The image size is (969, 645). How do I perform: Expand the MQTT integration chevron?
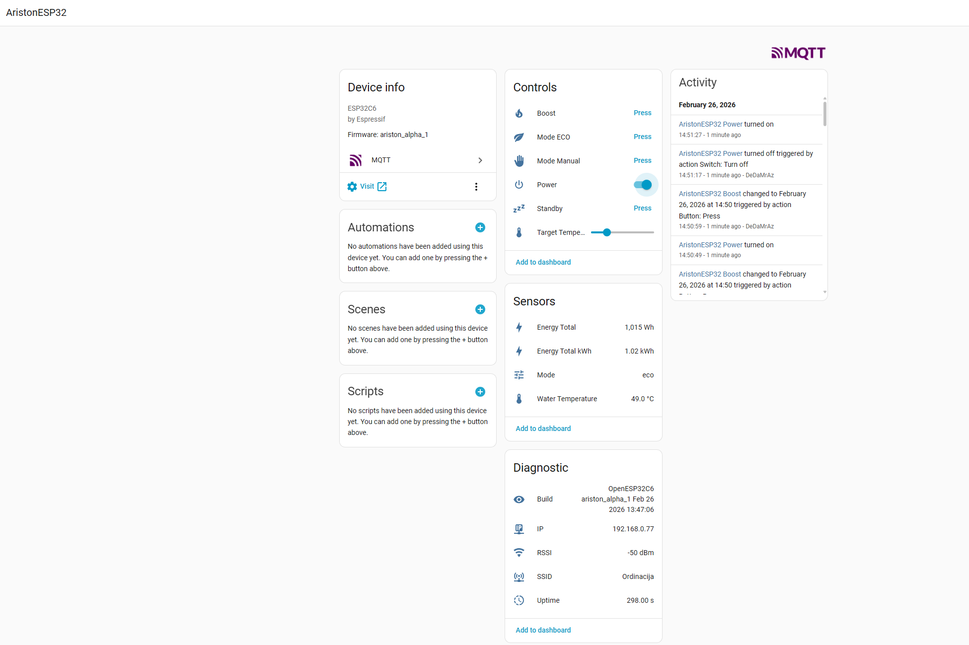tap(480, 160)
